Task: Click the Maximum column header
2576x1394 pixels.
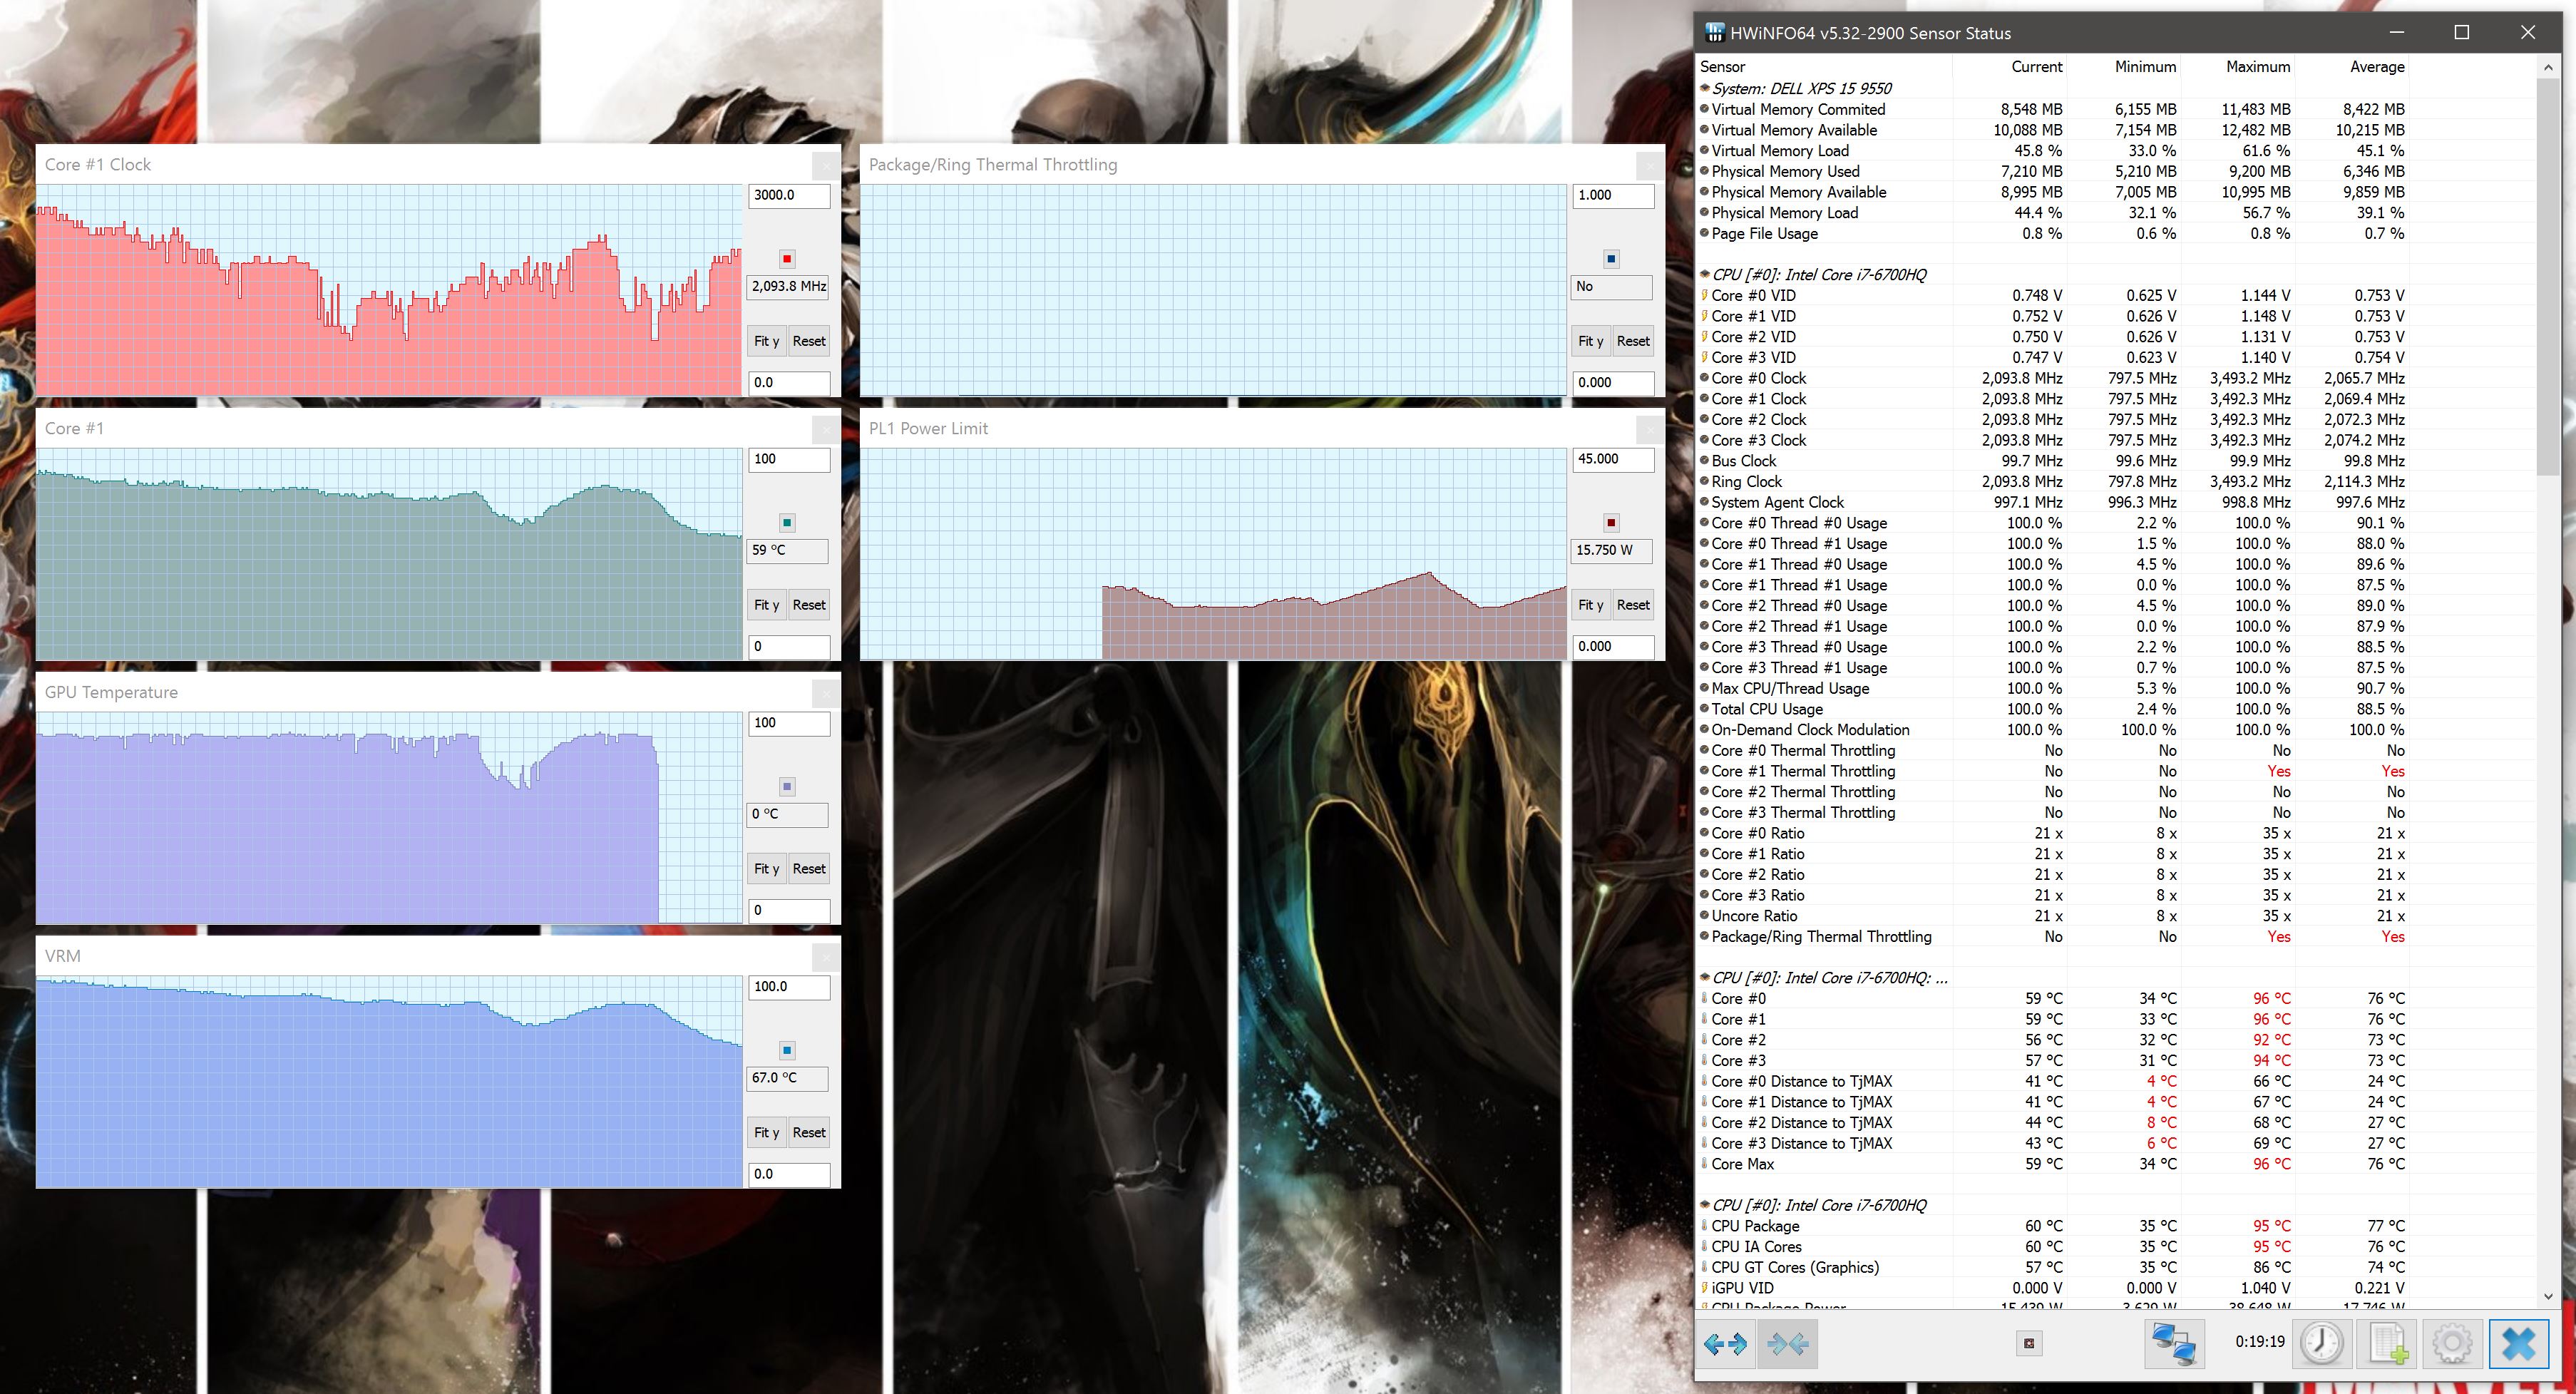Action: click(2237, 66)
